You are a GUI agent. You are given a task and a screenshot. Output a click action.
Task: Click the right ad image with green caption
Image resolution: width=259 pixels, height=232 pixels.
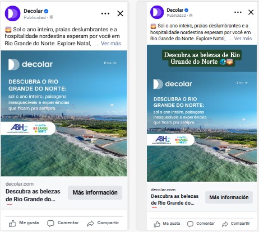202,113
